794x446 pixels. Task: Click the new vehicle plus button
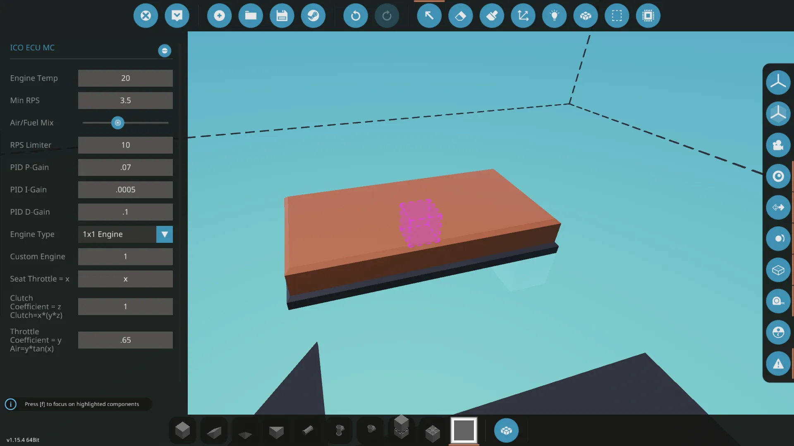(x=219, y=16)
